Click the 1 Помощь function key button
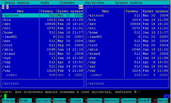 [x=7, y=100]
